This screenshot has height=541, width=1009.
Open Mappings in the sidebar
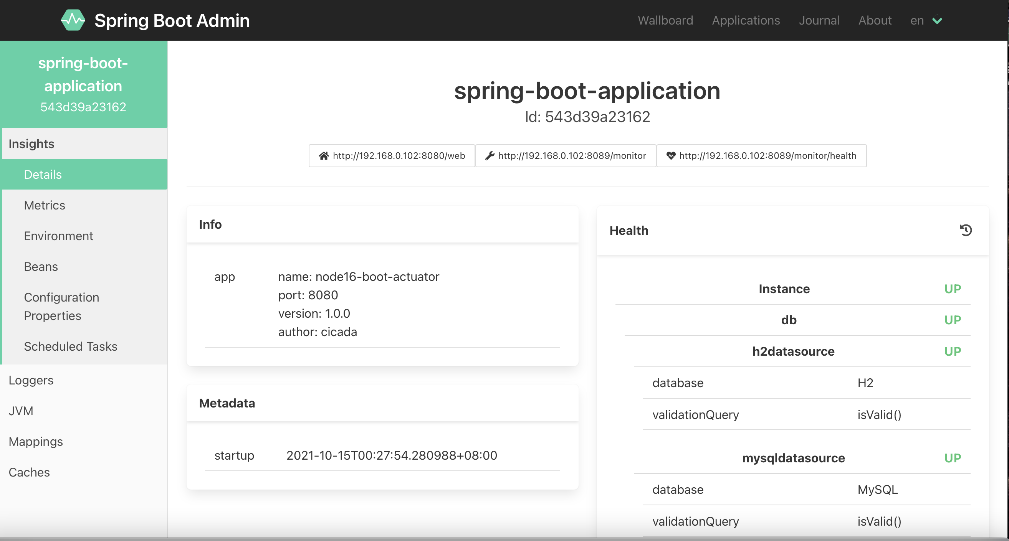coord(84,442)
